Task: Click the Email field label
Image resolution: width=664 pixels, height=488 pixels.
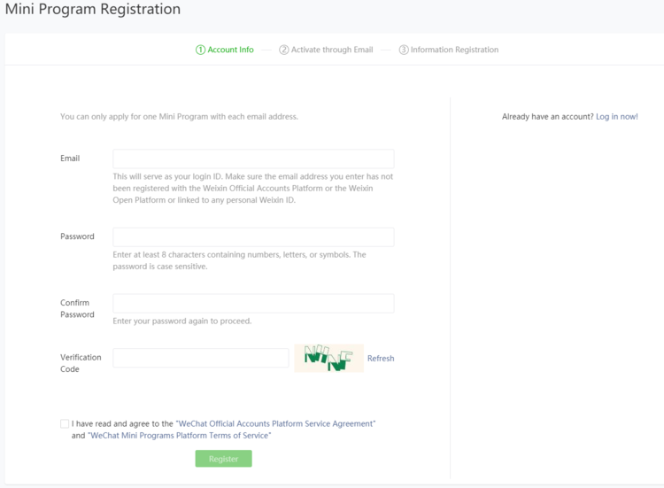Action: [70, 159]
